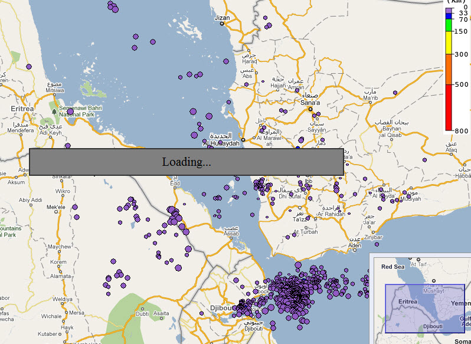Click the Eritrea country label on main map

click(x=22, y=109)
